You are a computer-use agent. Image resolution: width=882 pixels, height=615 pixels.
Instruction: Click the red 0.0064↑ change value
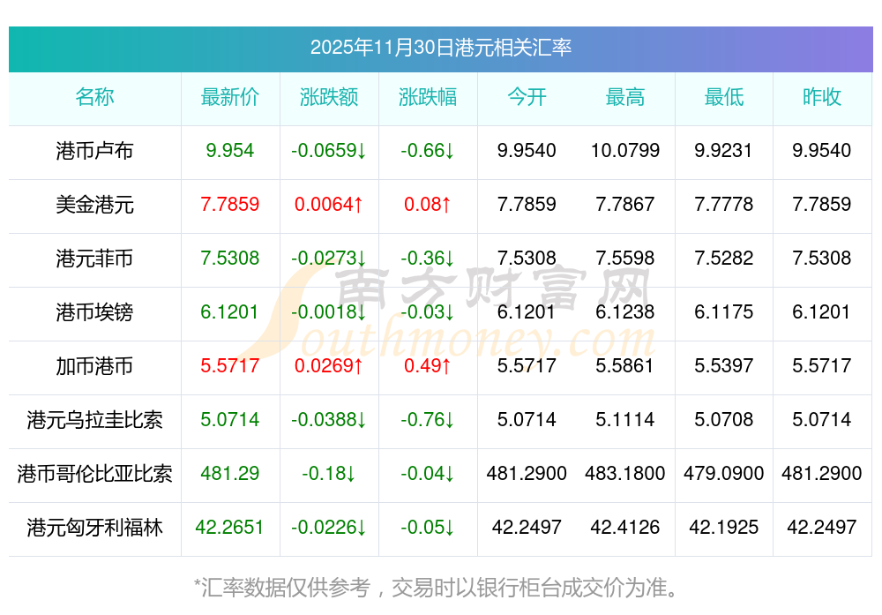pyautogui.click(x=329, y=205)
